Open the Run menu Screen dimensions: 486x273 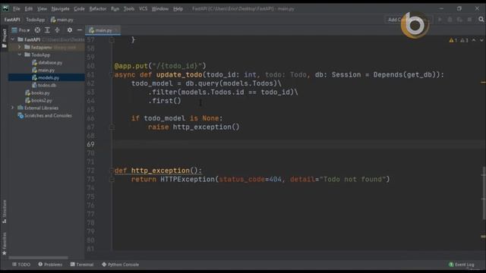[x=115, y=8]
